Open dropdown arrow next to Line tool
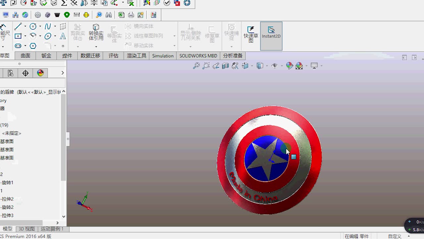Screen dimensions: 424x239 (x=25, y=27)
